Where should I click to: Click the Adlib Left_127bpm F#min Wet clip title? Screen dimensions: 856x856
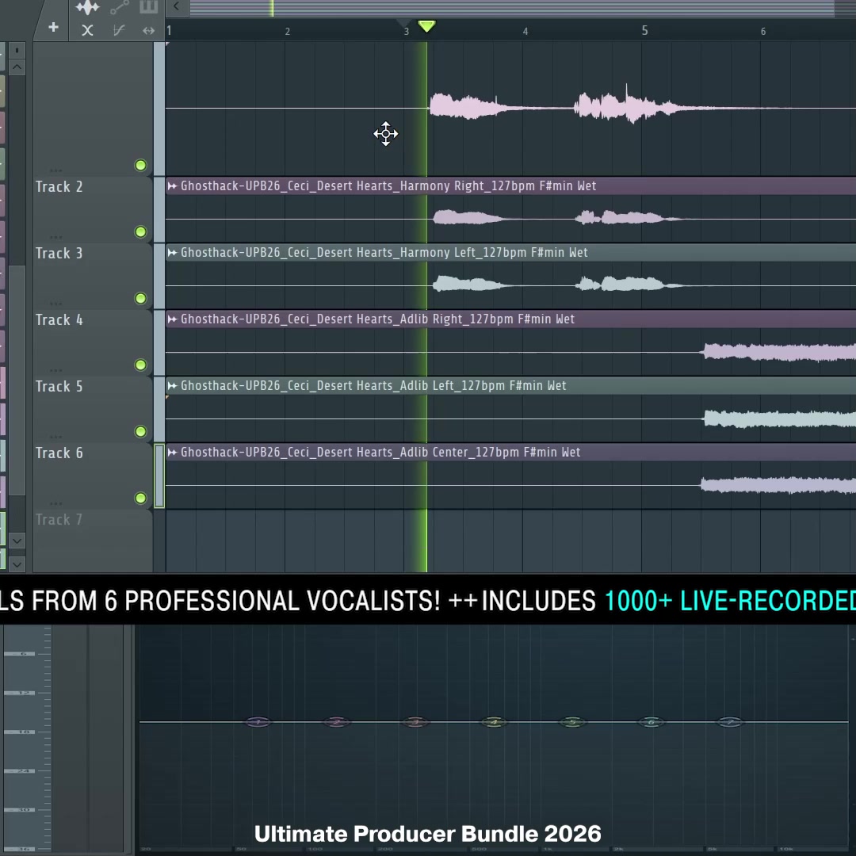(373, 386)
